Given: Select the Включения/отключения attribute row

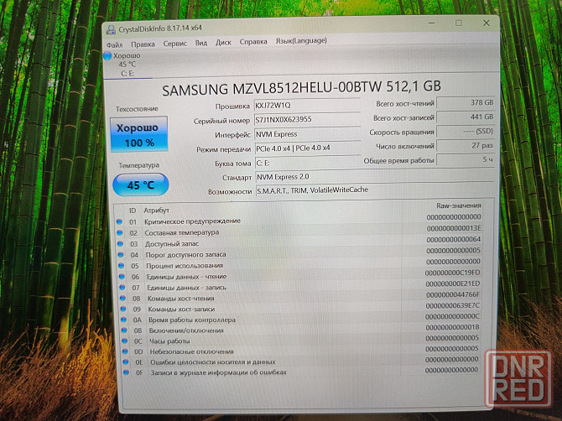Looking at the screenshot, I should [301, 329].
